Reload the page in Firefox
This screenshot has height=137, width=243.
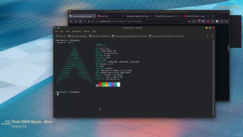pyautogui.click(x=80, y=21)
